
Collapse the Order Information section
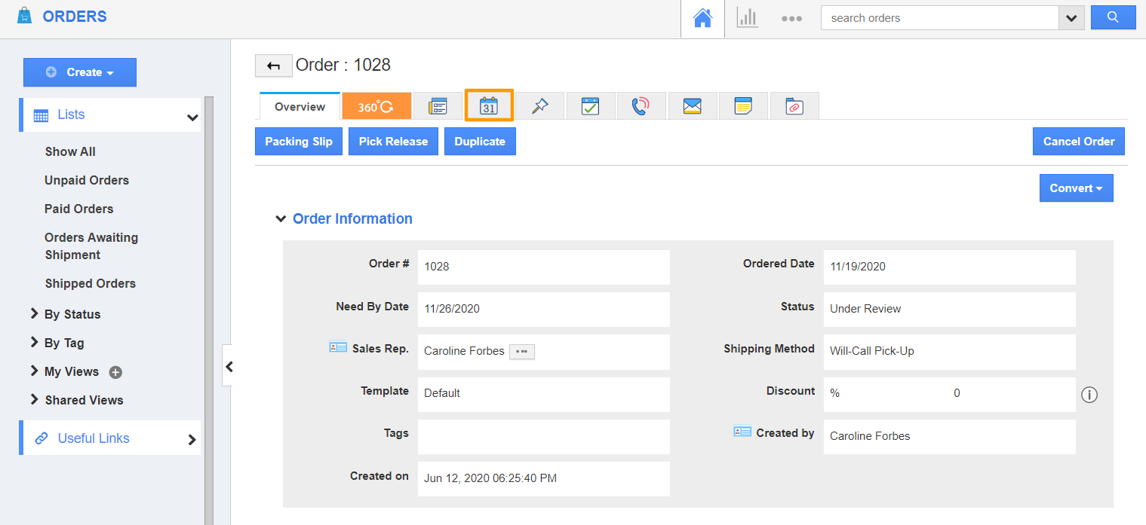(281, 219)
